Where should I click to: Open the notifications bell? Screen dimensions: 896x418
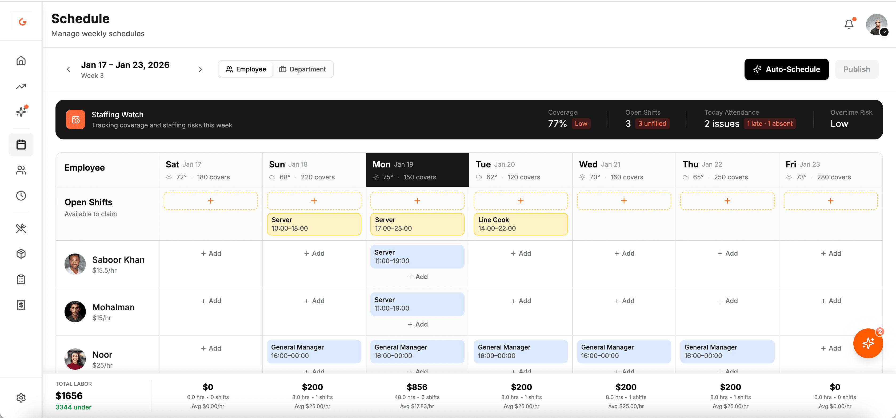(x=849, y=24)
